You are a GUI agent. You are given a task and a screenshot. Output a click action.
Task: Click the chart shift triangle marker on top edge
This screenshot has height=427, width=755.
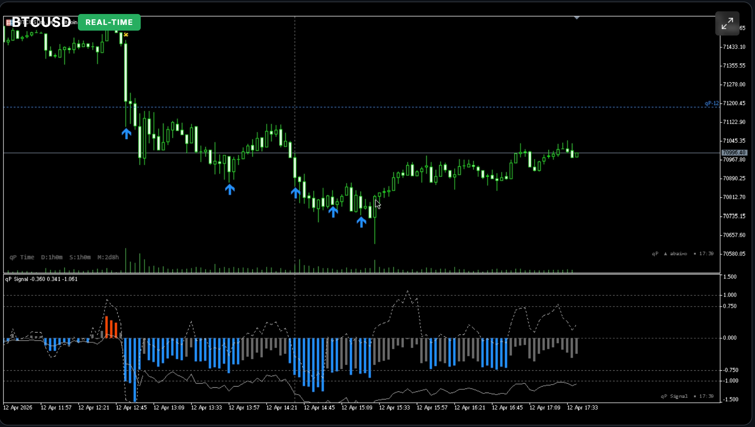pos(576,18)
